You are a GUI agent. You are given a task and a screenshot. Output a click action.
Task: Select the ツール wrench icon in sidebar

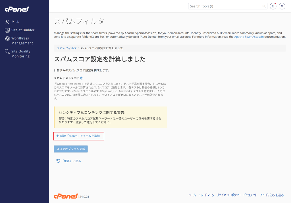[x=7, y=22]
